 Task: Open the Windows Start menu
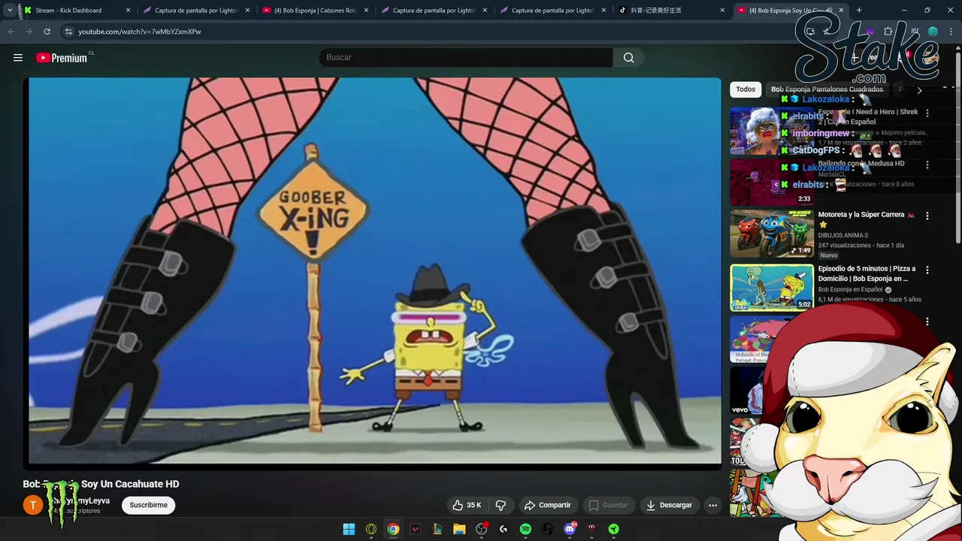click(x=349, y=529)
